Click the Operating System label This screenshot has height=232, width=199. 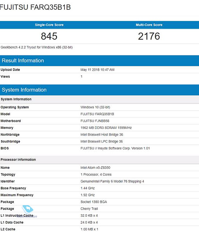pos(14,107)
